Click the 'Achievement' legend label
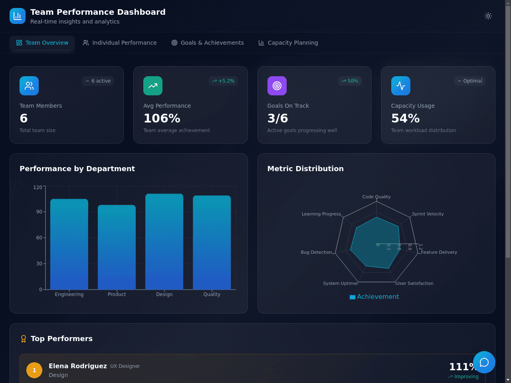Screen dimensions: 511x383 click(x=378, y=297)
